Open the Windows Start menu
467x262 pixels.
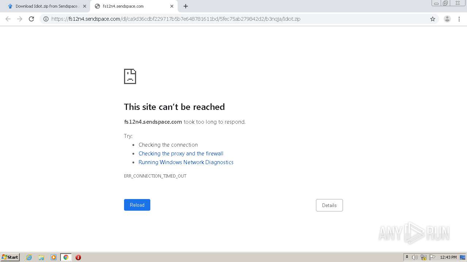click(x=10, y=257)
